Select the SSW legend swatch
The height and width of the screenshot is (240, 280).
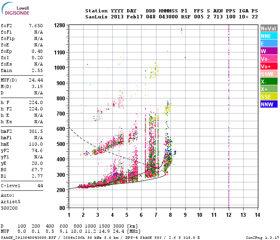[269, 74]
